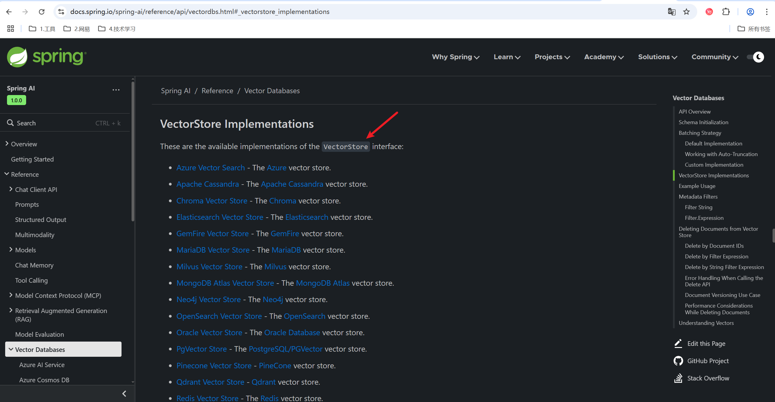Click the Spring leaf logo
The image size is (775, 402).
point(17,57)
